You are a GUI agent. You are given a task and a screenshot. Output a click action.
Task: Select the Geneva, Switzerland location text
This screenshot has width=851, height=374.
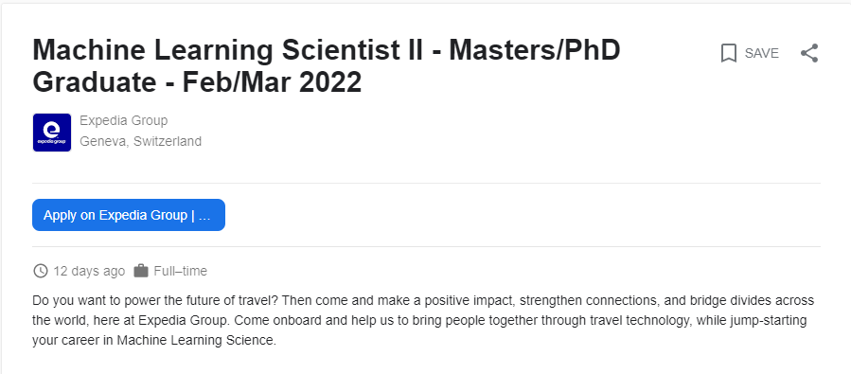point(140,142)
